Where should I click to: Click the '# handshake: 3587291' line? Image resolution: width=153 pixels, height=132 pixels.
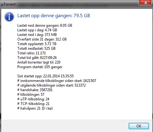(x=35, y=90)
